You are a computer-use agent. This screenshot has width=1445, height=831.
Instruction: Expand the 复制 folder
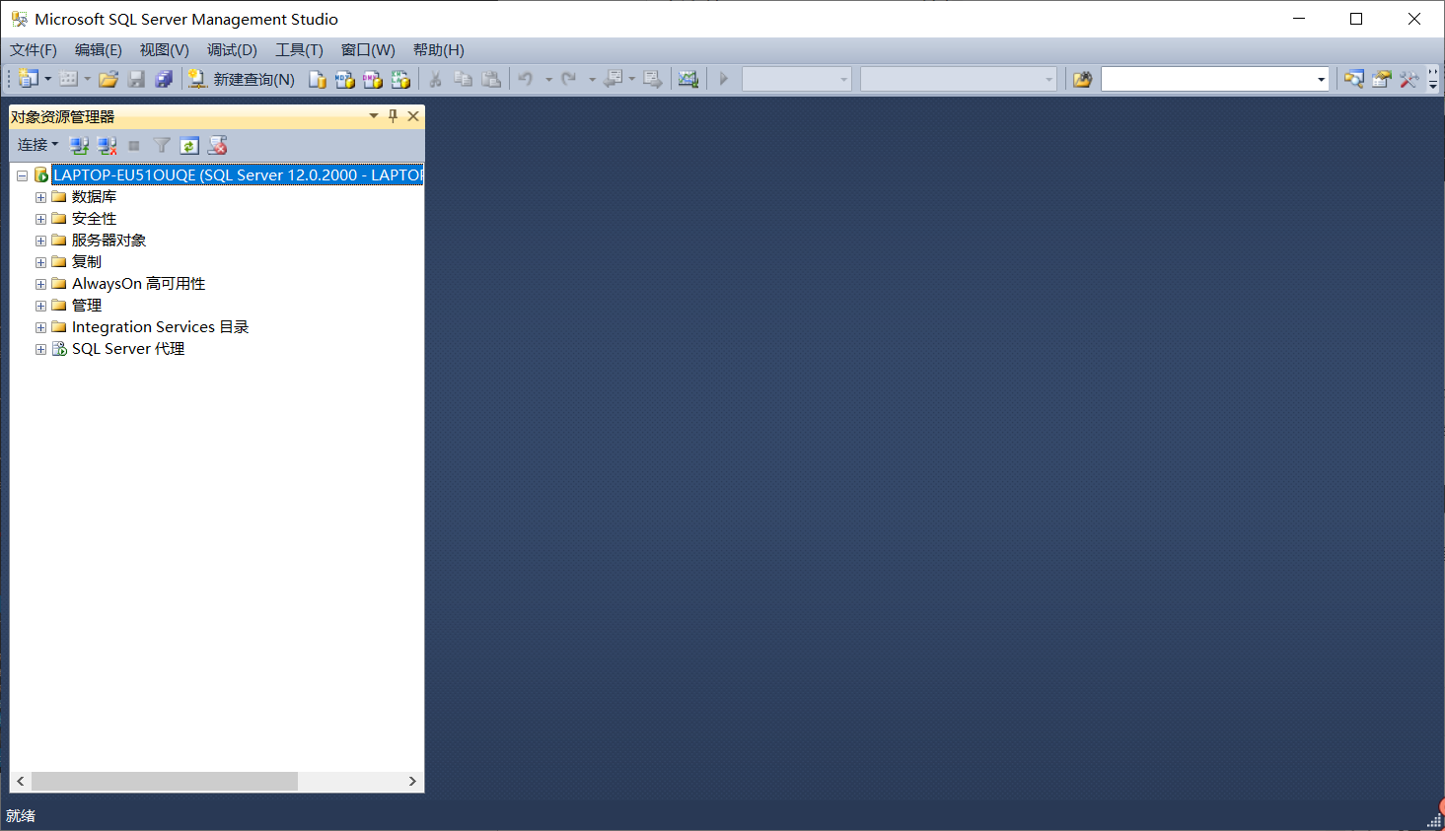40,262
